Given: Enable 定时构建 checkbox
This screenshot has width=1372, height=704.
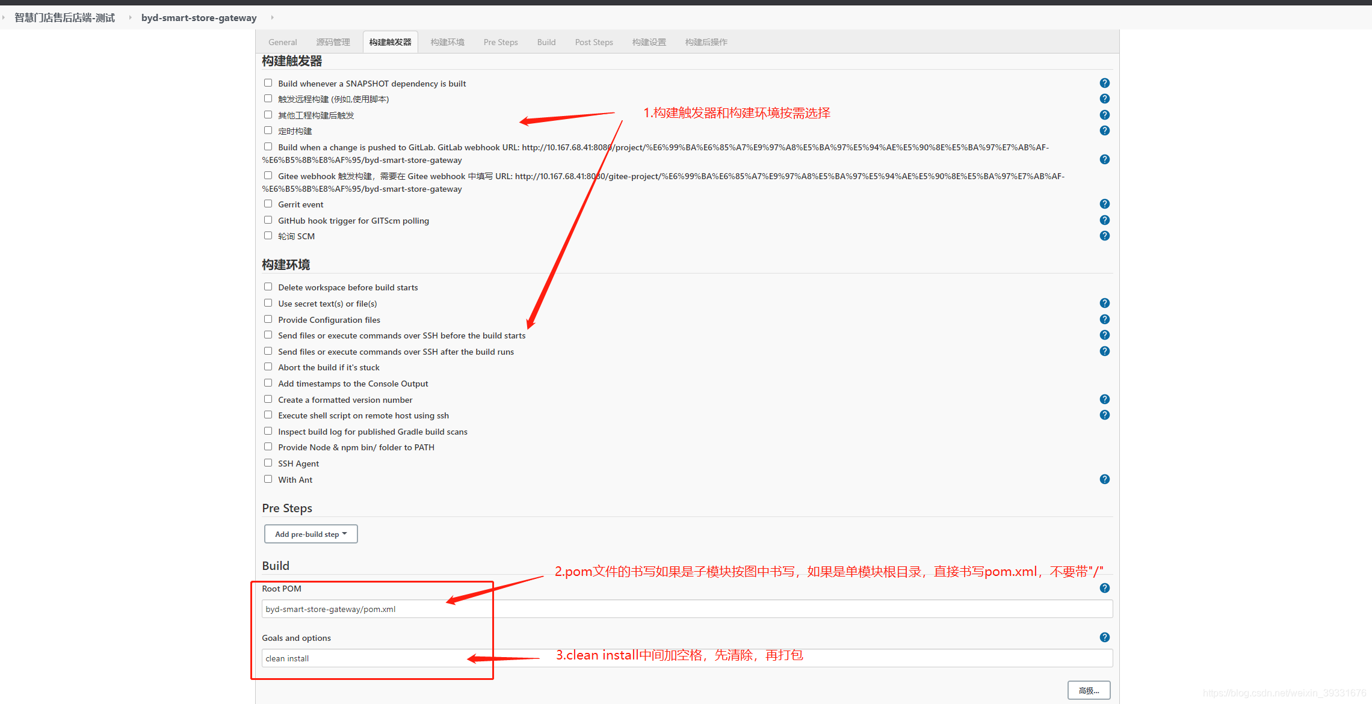Looking at the screenshot, I should [268, 130].
